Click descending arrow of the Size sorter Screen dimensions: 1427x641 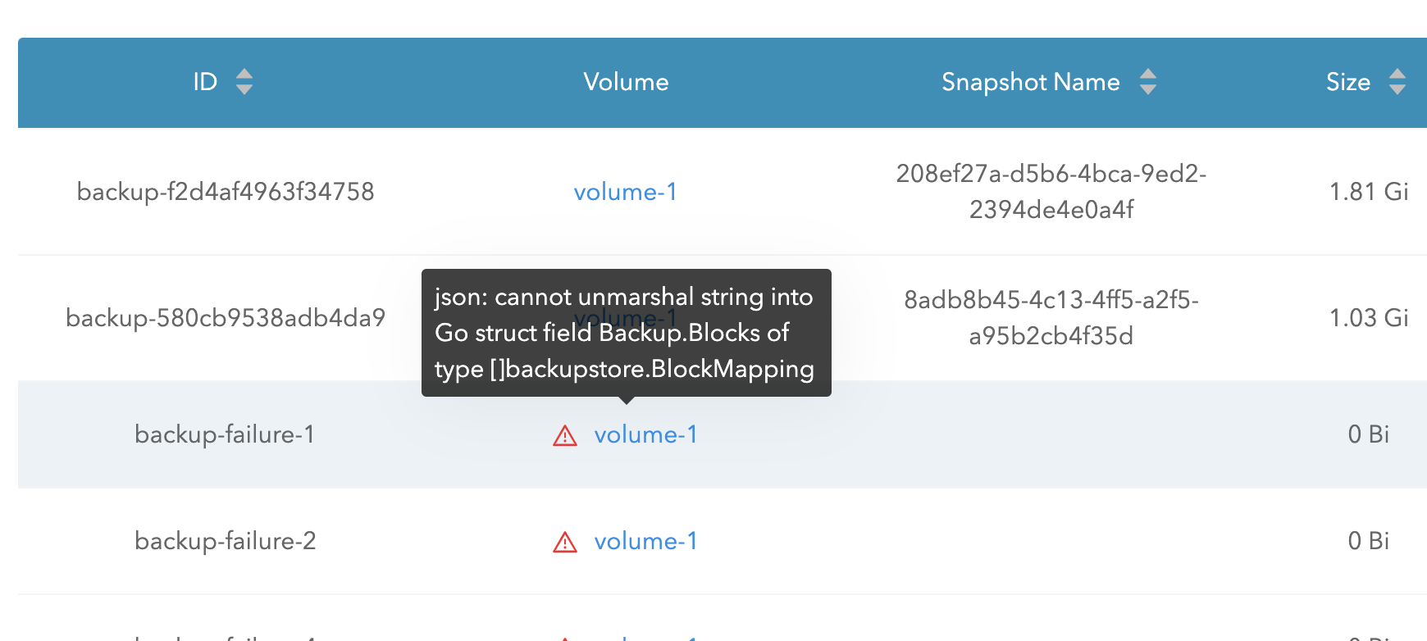click(1398, 89)
